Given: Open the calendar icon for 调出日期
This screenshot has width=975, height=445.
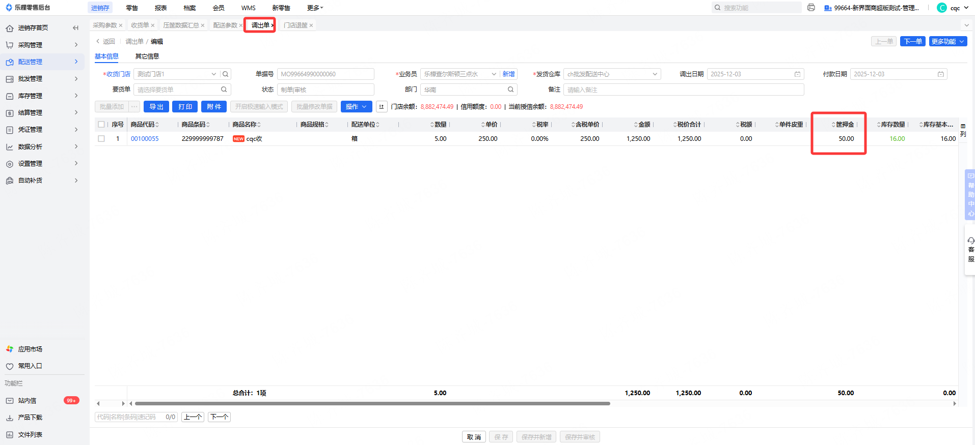Looking at the screenshot, I should [797, 74].
